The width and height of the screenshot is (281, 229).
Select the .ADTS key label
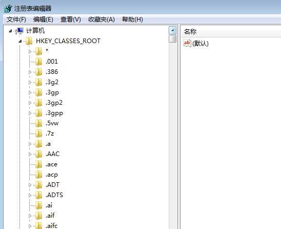click(x=54, y=195)
